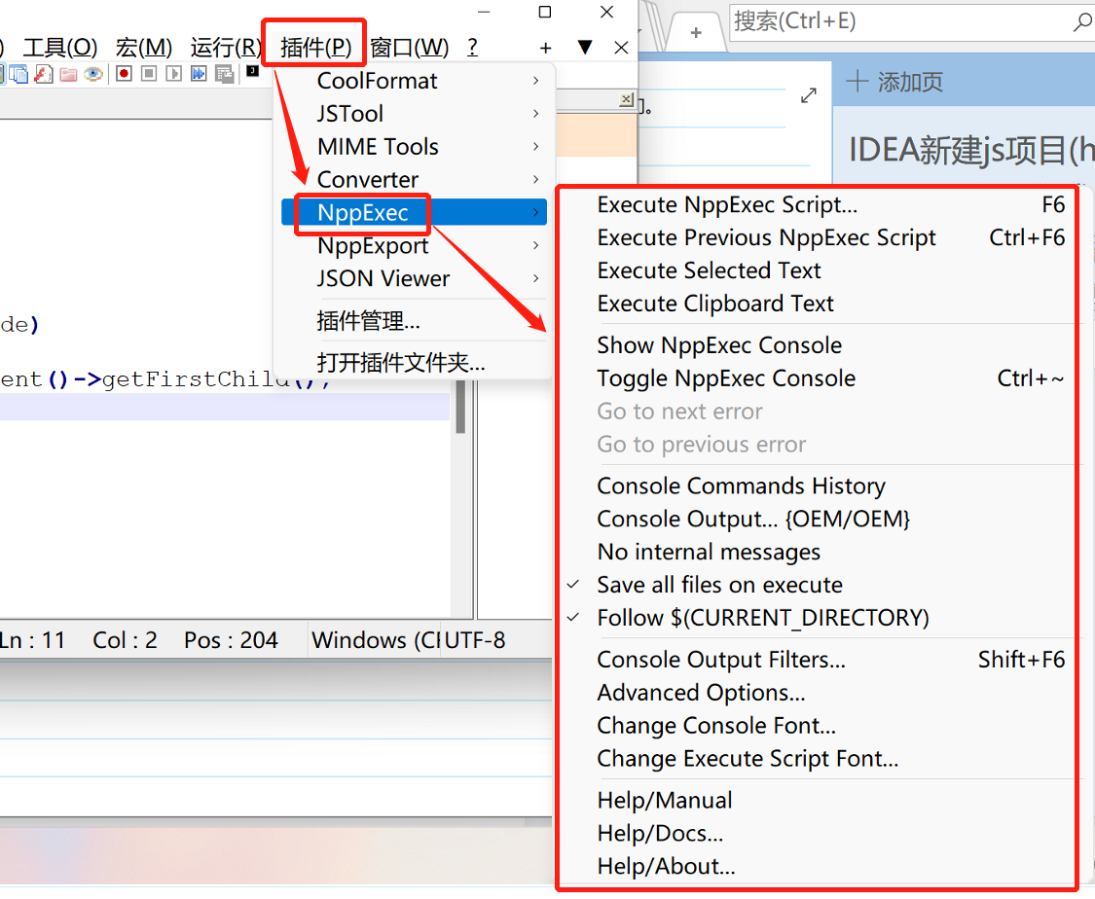Open Console Output Filters...
Screen dimensions: 1095x899
tap(721, 659)
